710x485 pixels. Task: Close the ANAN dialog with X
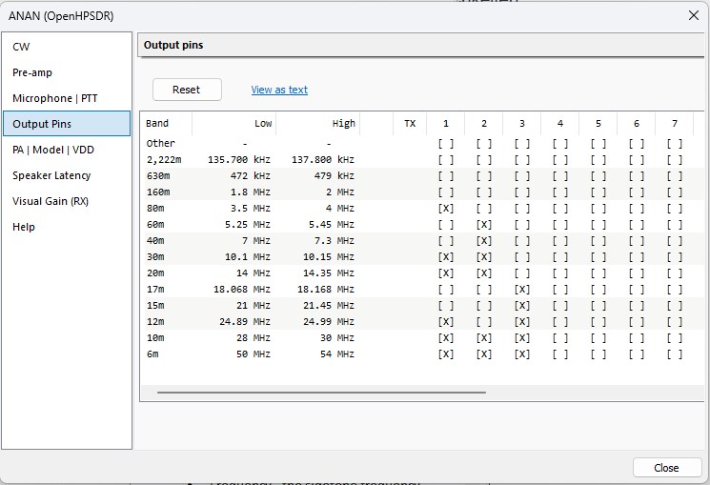pyautogui.click(x=693, y=16)
